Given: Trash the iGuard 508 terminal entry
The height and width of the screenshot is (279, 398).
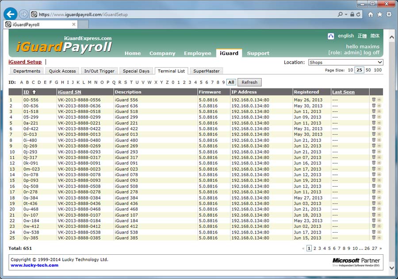Looking at the screenshot, I should point(374,186).
